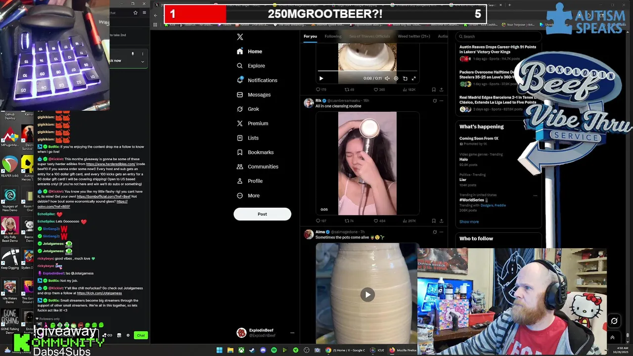Open Rik's profile avatar
633x356 pixels.
coord(309,103)
